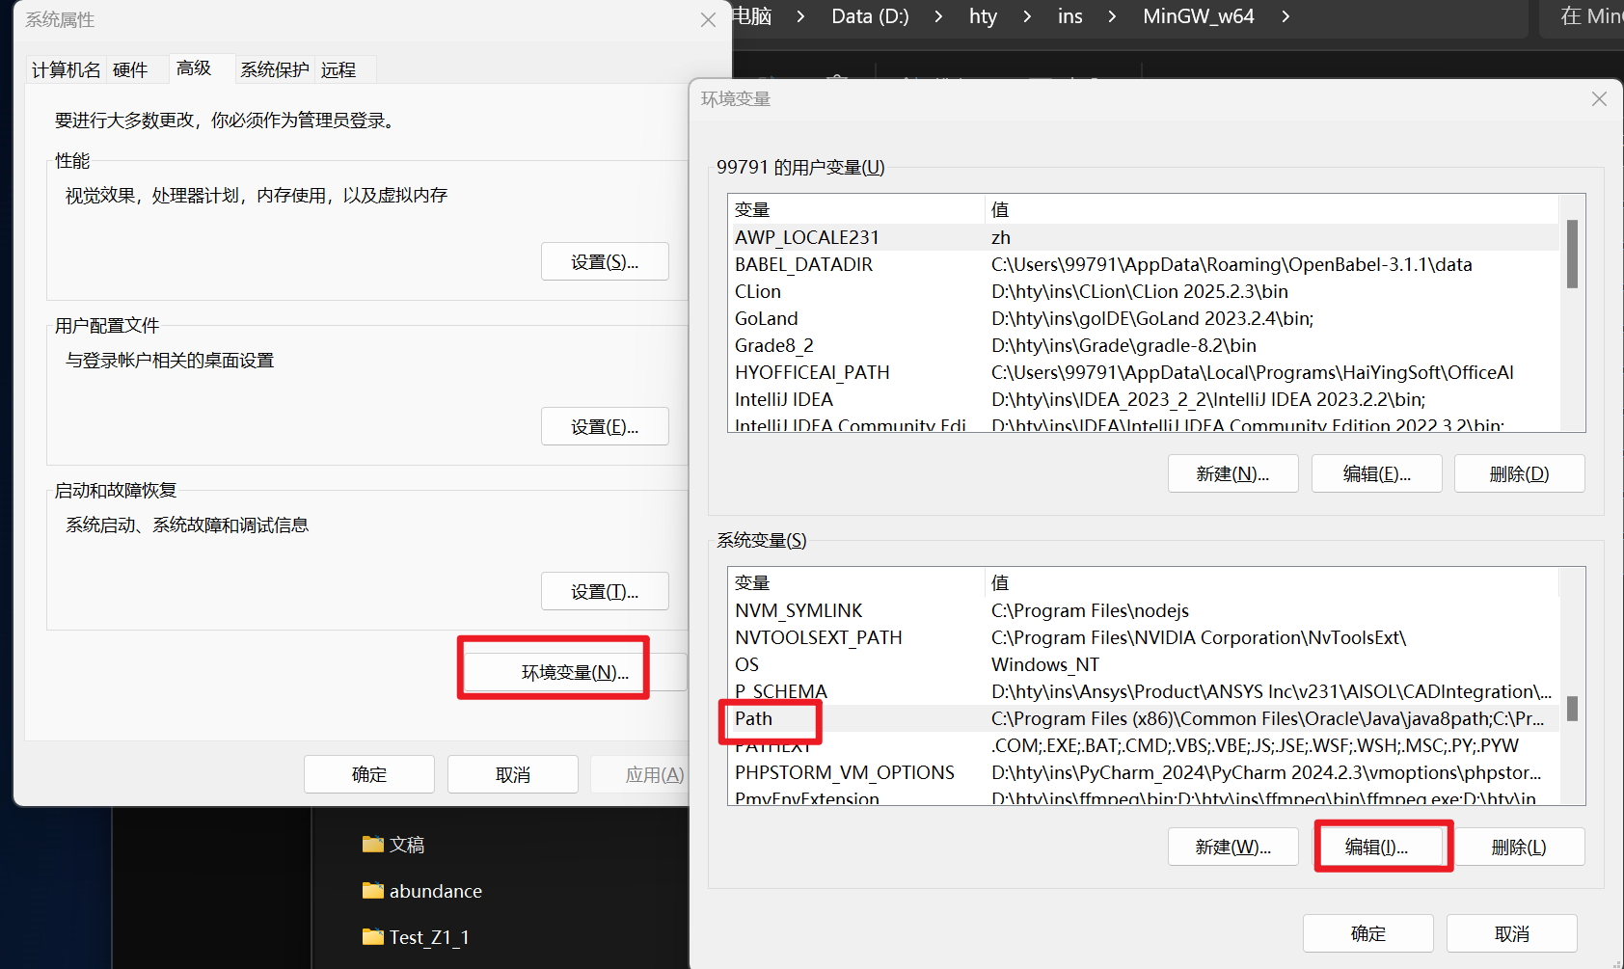Click Data (D:) in Explorer address bar
The height and width of the screenshot is (969, 1624).
(x=870, y=16)
